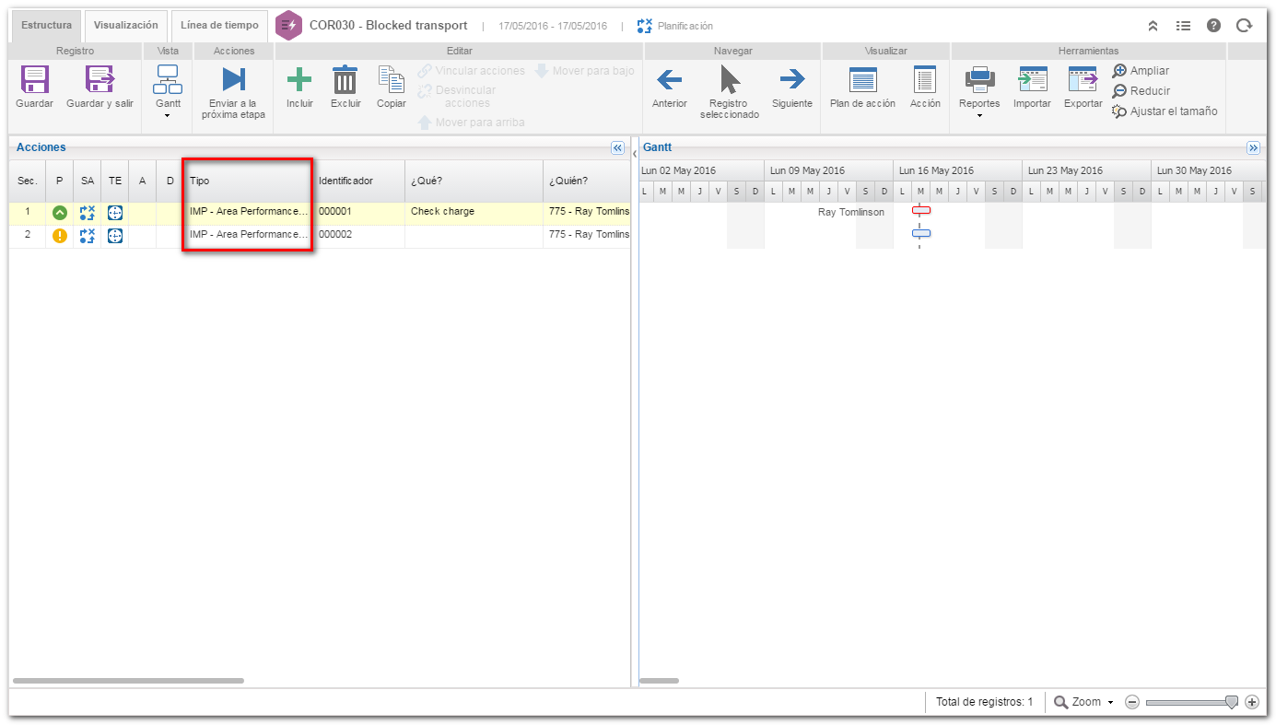Switch to the Estructura tab
This screenshot has width=1276, height=725.
click(x=47, y=25)
